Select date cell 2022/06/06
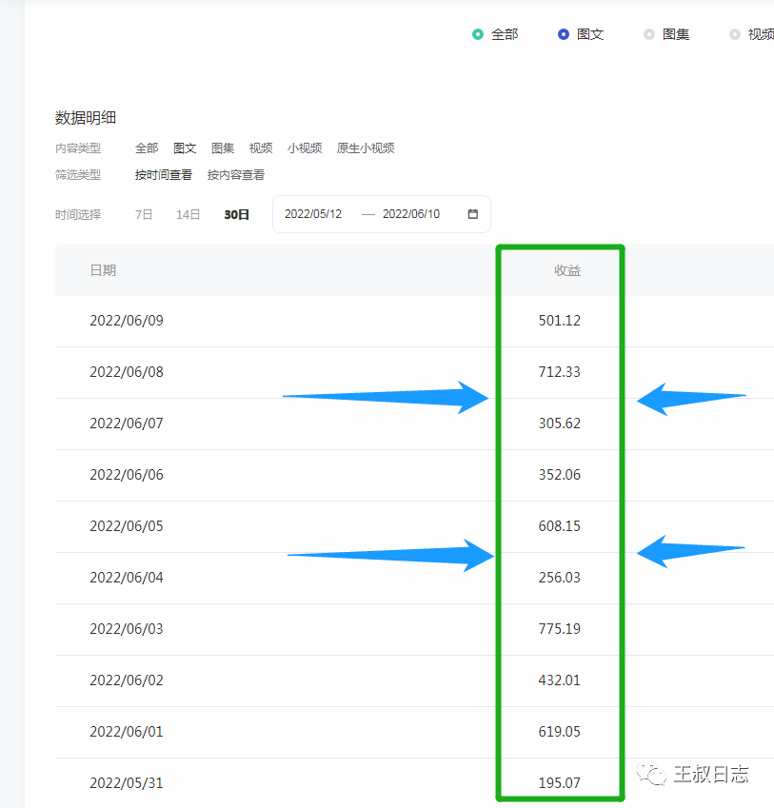This screenshot has height=808, width=774. click(127, 475)
